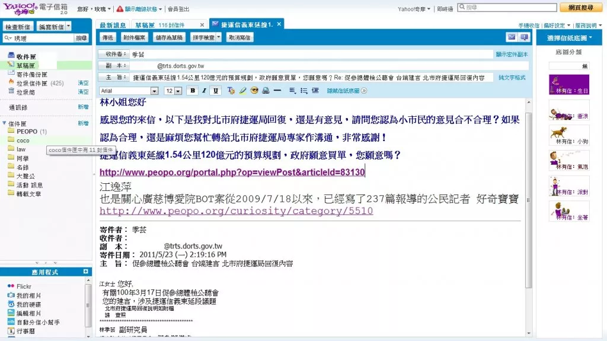Launch the Flickr application

coord(24,286)
